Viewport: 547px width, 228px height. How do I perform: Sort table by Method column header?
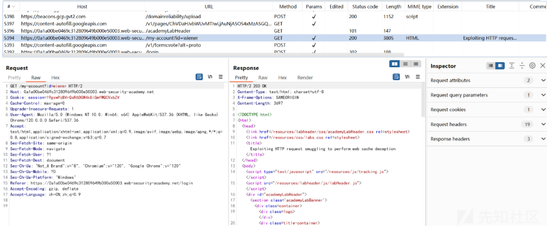point(288,6)
